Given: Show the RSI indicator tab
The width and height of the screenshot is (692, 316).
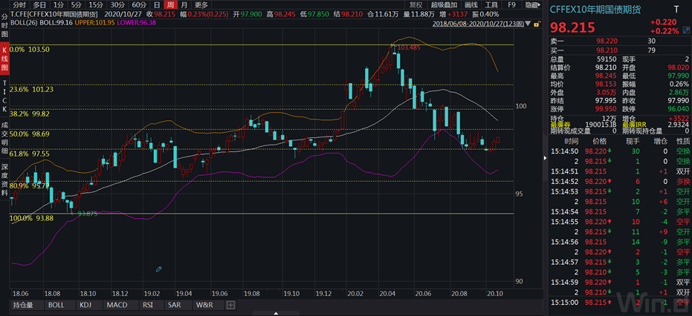Looking at the screenshot, I should 147,305.
